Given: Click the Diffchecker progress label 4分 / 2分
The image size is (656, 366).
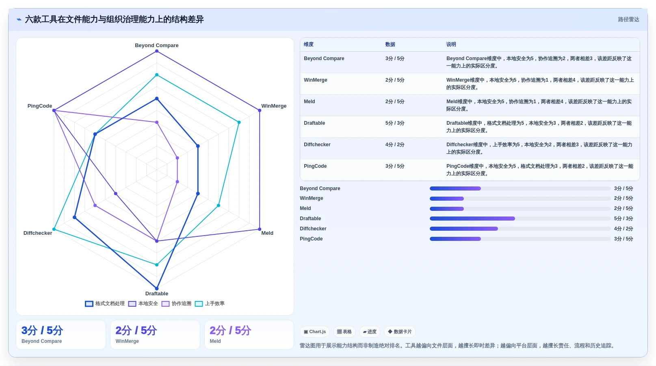Looking at the screenshot, I should tap(624, 229).
